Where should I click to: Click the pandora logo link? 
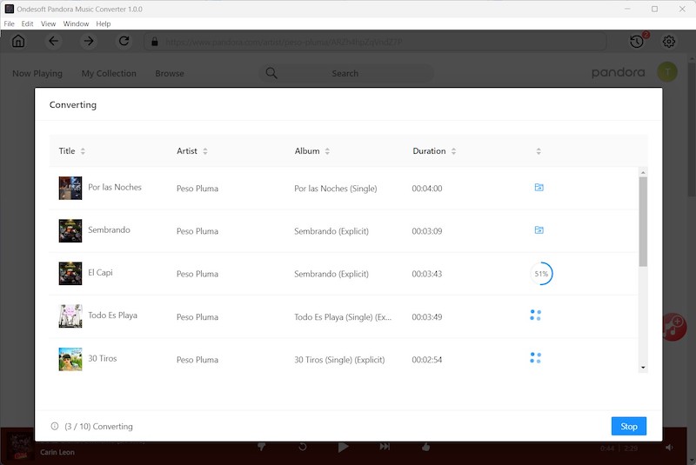(619, 72)
